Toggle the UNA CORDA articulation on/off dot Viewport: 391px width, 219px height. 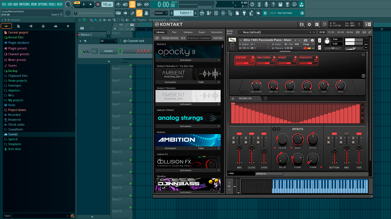pos(274,58)
